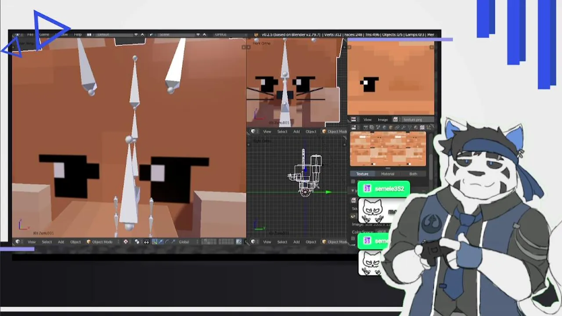This screenshot has width=562, height=316.
Task: Open the image editor's editor type selector
Action: [x=355, y=119]
